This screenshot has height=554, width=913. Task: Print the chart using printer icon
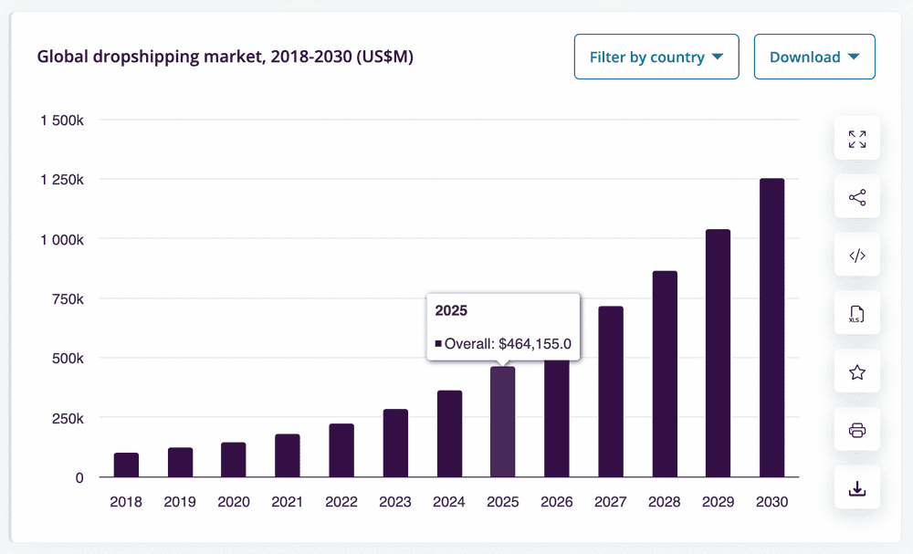856,430
